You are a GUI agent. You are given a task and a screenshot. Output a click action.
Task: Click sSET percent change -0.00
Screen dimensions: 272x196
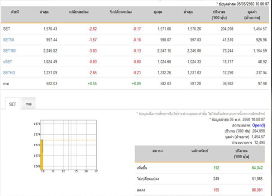click(137, 62)
